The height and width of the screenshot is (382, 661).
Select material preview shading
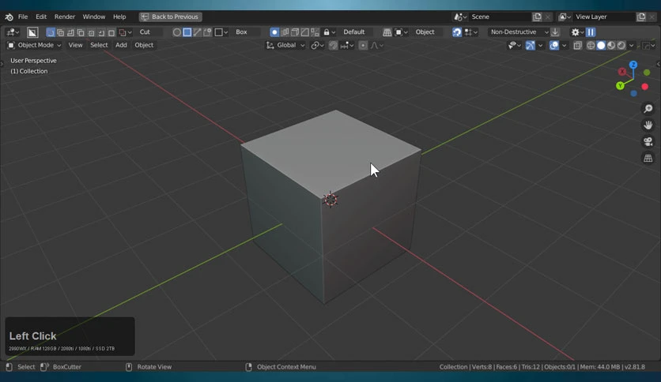(x=611, y=46)
